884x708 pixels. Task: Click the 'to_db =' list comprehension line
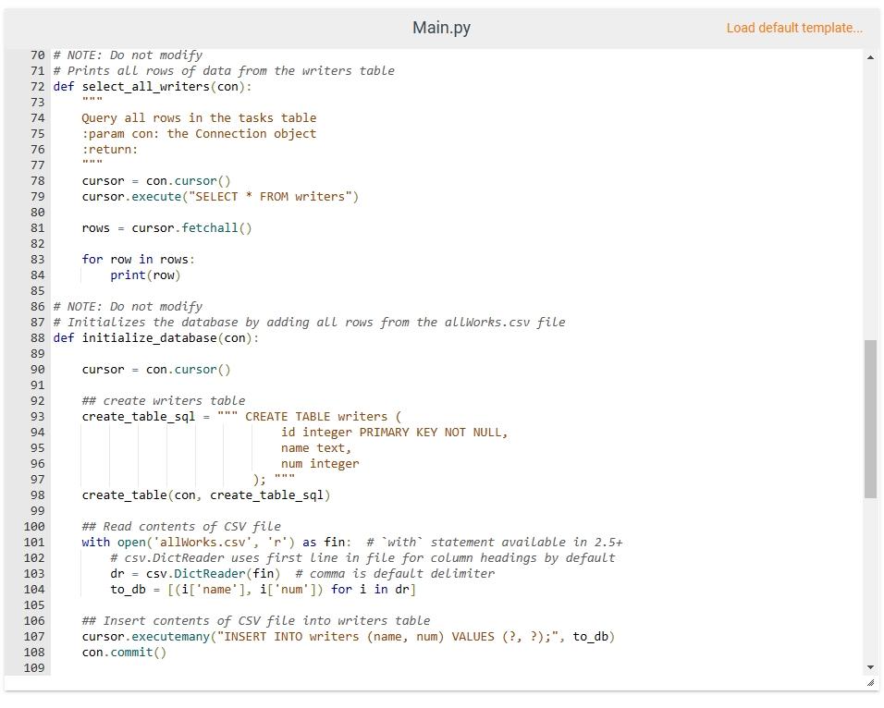pos(263,590)
